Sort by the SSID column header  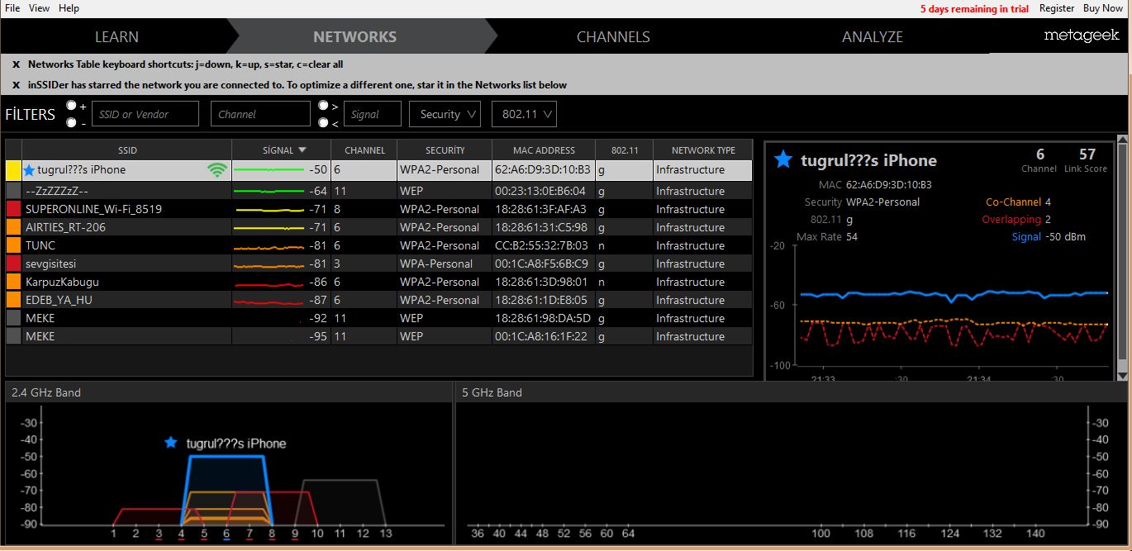(127, 150)
